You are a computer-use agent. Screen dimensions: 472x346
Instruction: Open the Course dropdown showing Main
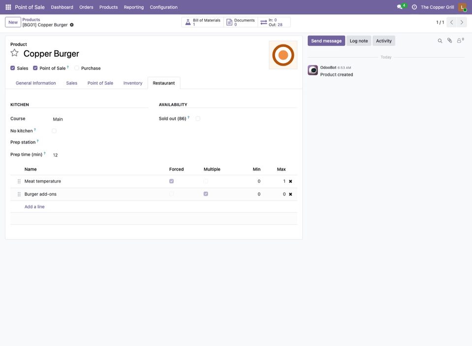click(99, 119)
